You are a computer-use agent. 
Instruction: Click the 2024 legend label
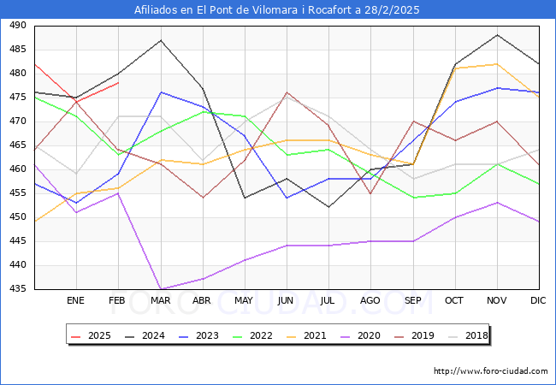tap(153, 335)
